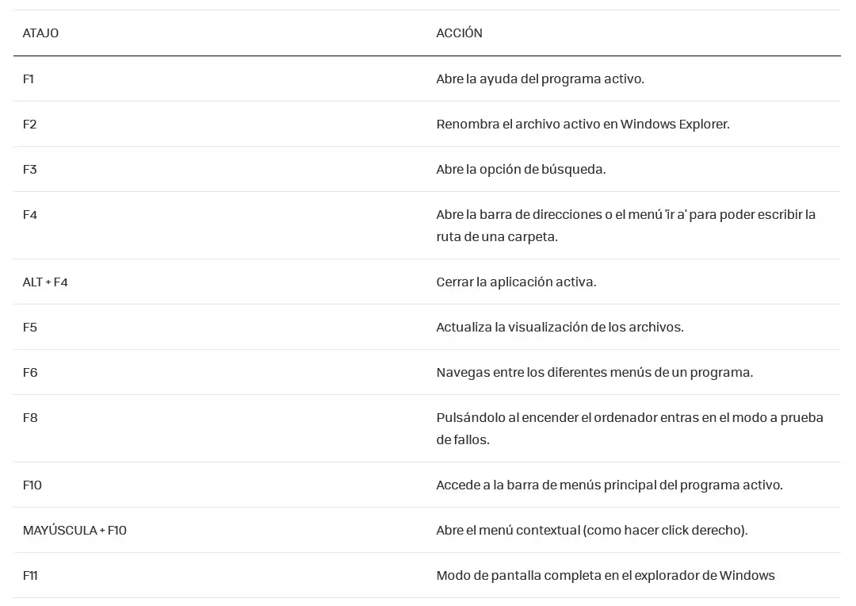
Task: Click the ATAJO column header
Action: pos(40,33)
